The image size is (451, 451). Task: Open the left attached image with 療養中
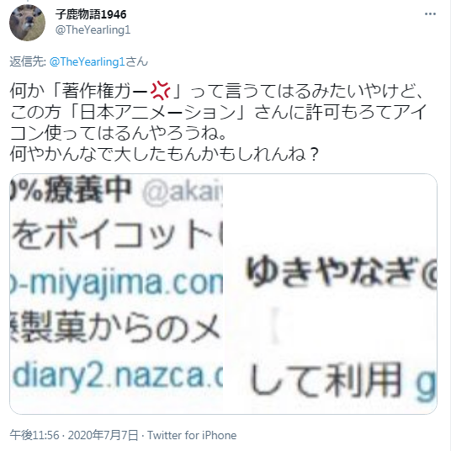click(116, 294)
